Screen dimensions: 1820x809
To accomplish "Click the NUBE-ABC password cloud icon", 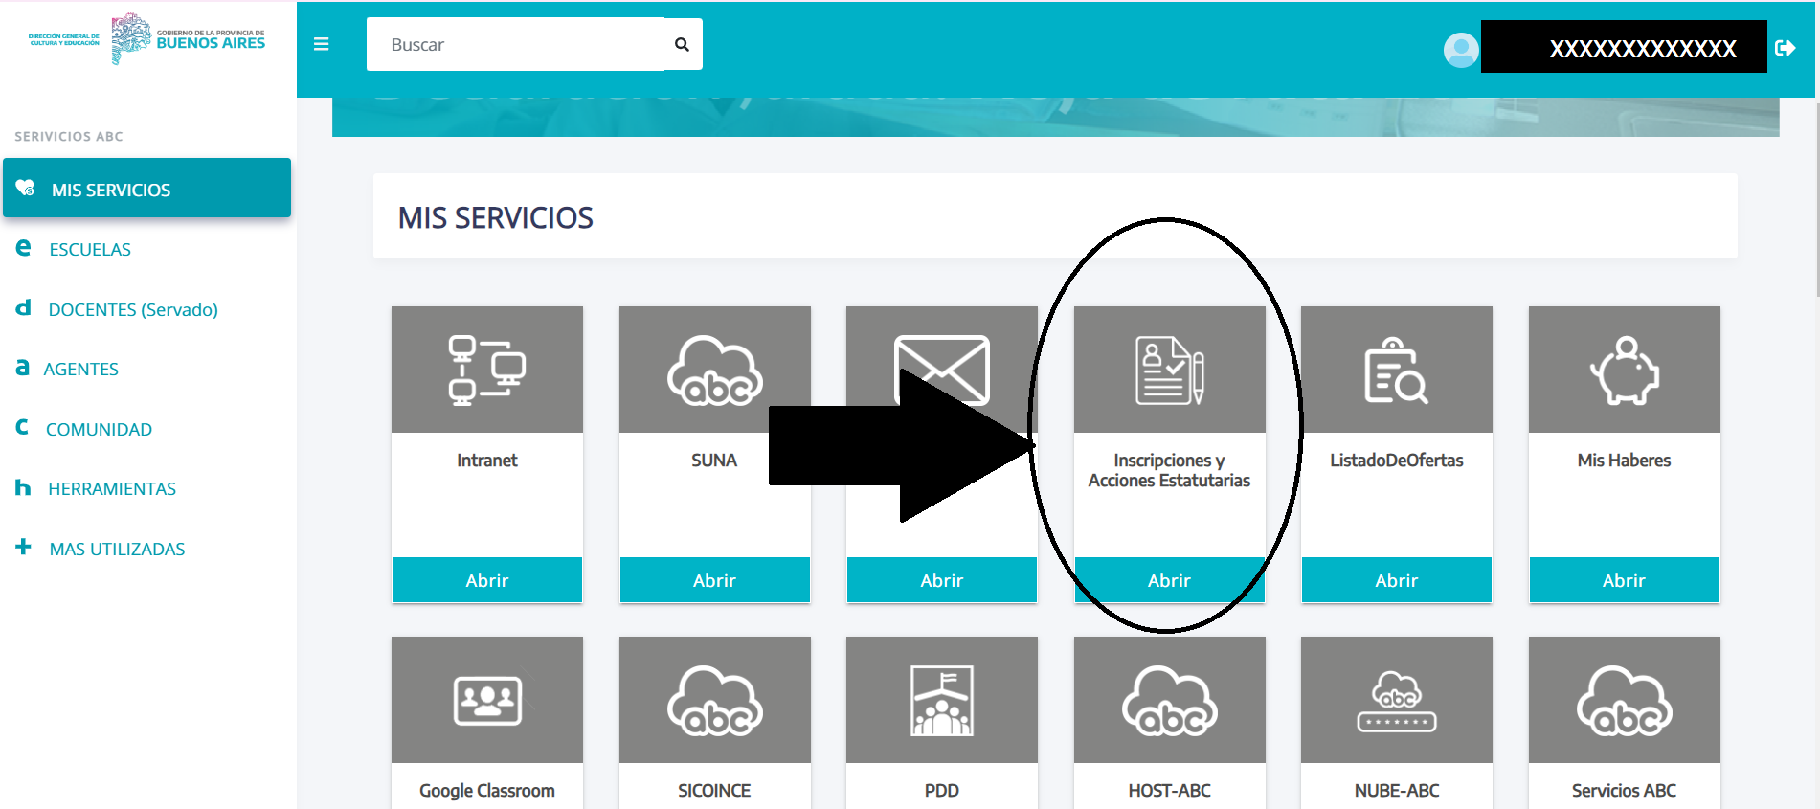I will click(x=1396, y=700).
